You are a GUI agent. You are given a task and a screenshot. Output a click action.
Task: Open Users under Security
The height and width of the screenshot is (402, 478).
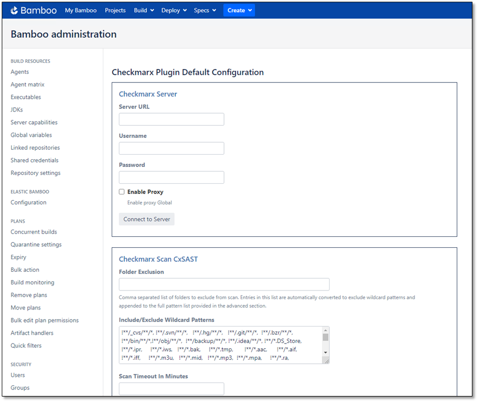point(18,375)
